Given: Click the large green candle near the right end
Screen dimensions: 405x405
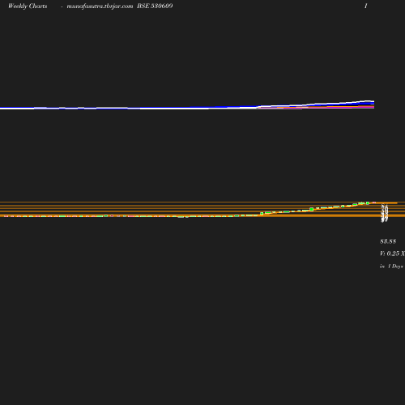Looking at the screenshot, I should tap(312, 209).
